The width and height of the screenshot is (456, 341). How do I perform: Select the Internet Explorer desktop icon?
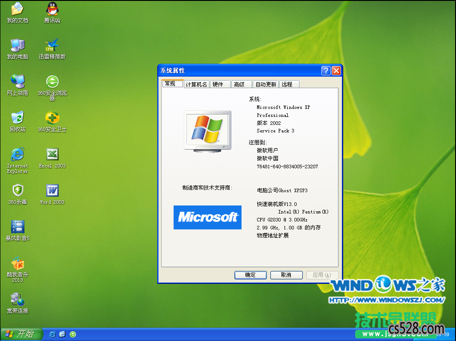tap(17, 160)
